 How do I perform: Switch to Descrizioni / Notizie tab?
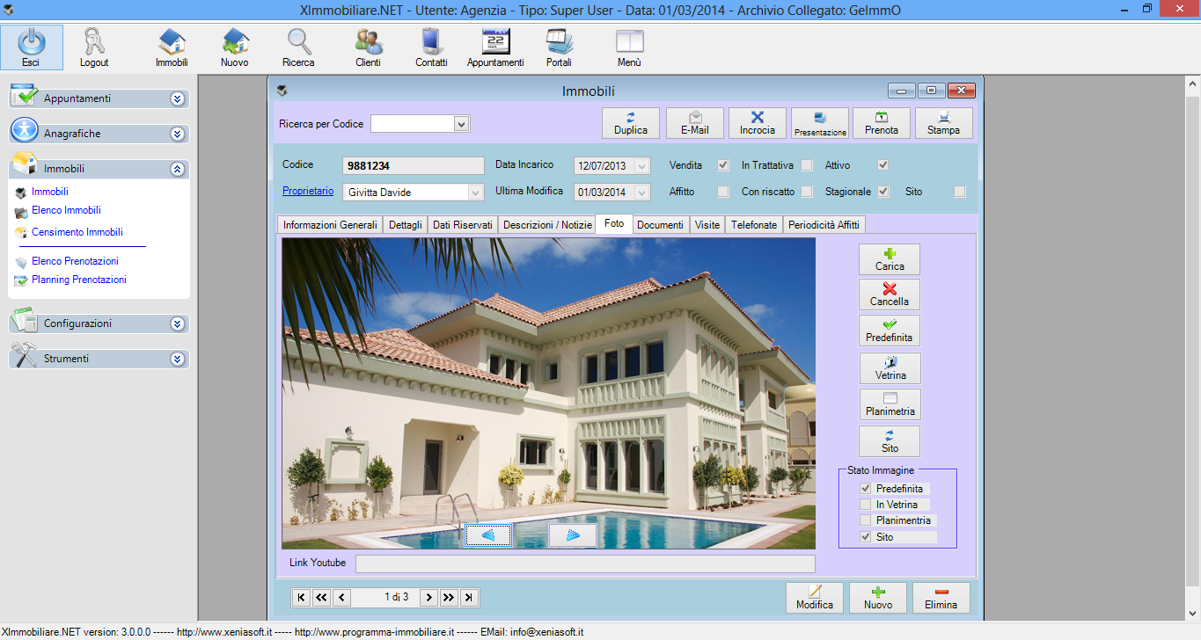(547, 225)
